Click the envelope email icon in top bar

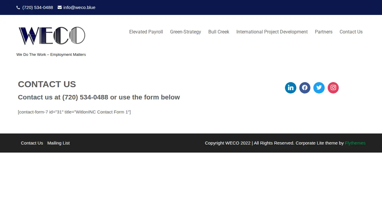point(60,7)
